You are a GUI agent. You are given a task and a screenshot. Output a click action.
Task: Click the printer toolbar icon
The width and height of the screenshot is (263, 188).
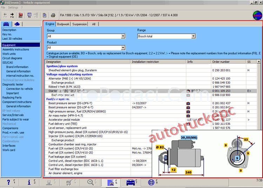[53, 15]
